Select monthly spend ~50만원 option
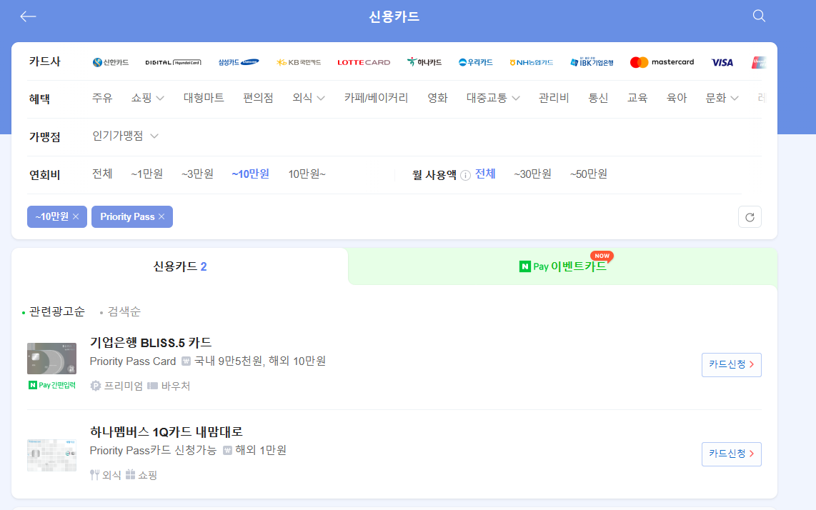The height and width of the screenshot is (510, 816). click(x=589, y=174)
